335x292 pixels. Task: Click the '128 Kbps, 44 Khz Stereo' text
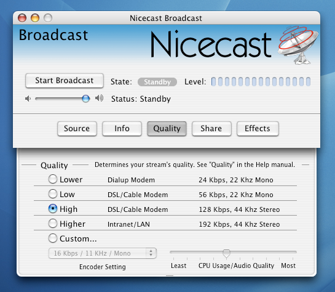(239, 209)
